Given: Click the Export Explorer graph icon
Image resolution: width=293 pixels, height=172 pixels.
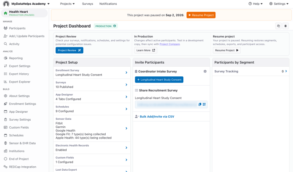Looking at the screenshot, I should [5, 82].
